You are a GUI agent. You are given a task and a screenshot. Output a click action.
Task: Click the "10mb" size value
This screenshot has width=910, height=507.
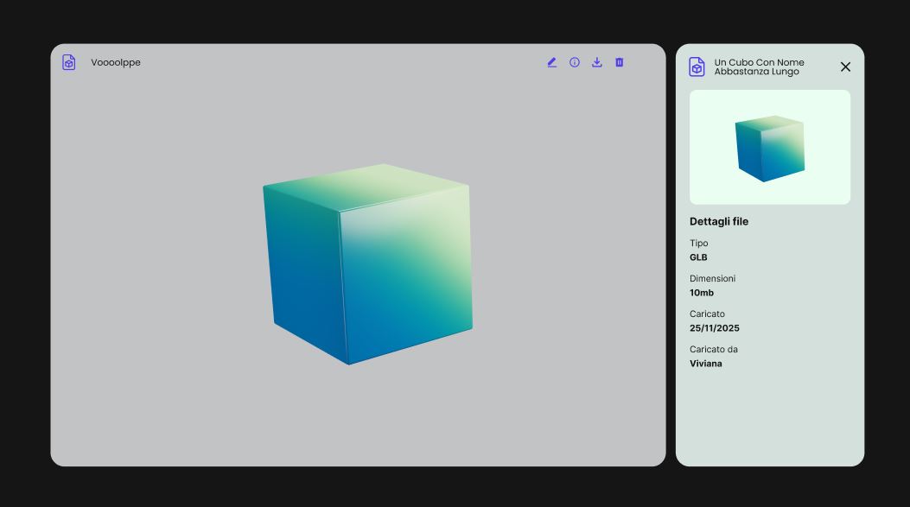tap(701, 292)
